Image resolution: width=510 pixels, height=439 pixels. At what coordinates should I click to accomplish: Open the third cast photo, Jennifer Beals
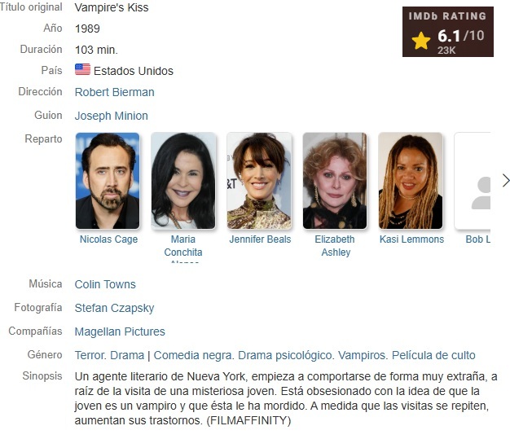tap(259, 181)
